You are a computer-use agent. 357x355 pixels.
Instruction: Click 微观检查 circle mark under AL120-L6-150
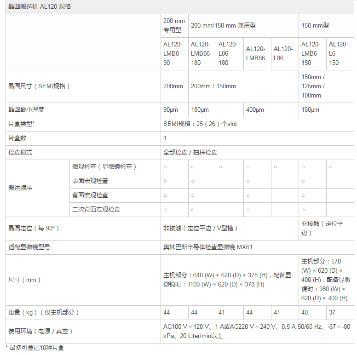pos(330,167)
